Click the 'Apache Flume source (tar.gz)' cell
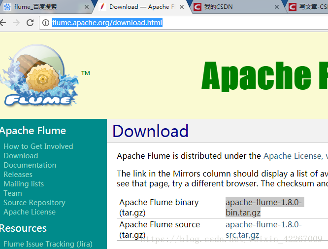Viewport: 328px width, 249px height. pyautogui.click(x=160, y=230)
